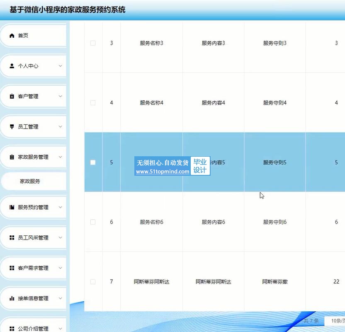Image resolution: width=345 pixels, height=332 pixels.
Task: Click the document icon for 家政服务管理
Action: [12, 157]
